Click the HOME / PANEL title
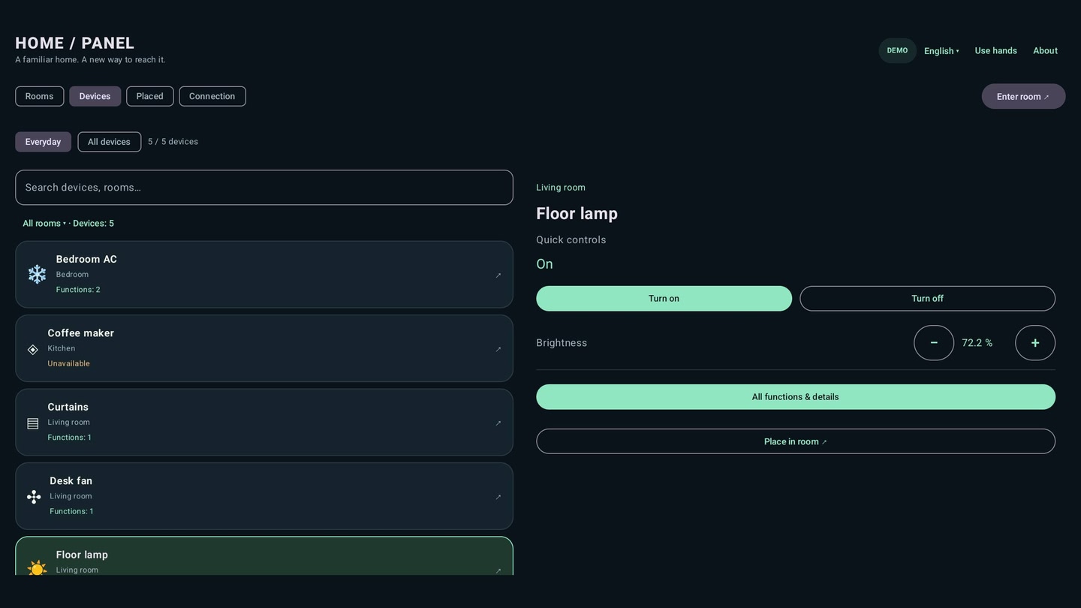Screen dimensions: 1081x608 (75, 44)
